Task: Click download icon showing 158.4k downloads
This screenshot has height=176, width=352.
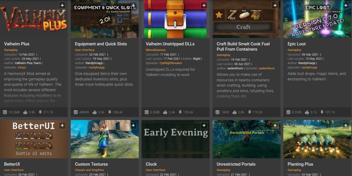Action: 110,112
